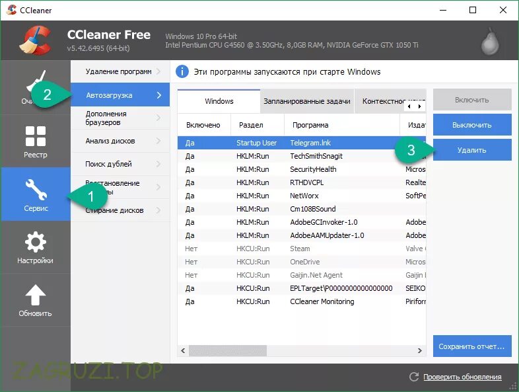The width and height of the screenshot is (519, 392).
Task: Select the Telegram.lnk row
Action: (x=302, y=143)
